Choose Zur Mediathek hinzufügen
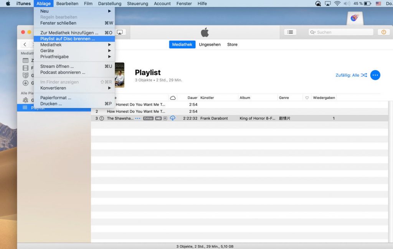Viewport: 393px width, 249px height. (74, 33)
